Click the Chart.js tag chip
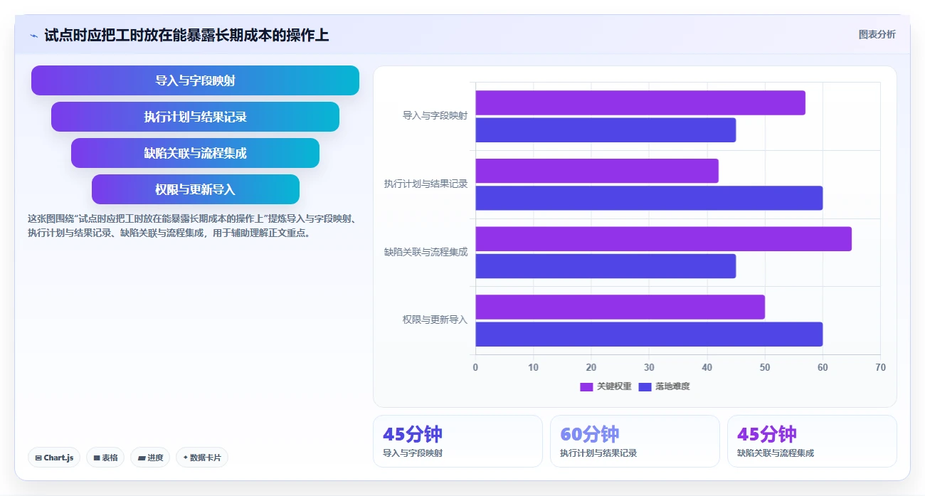Viewport: 925px width, 496px height. (x=54, y=458)
